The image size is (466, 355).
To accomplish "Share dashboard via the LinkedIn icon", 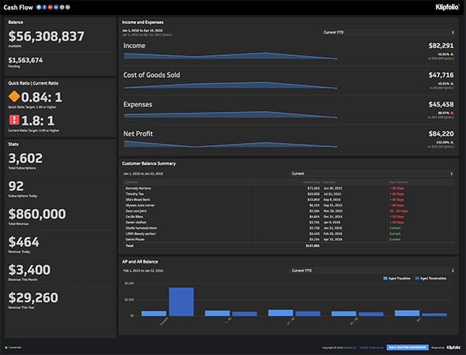I will [56, 8].
